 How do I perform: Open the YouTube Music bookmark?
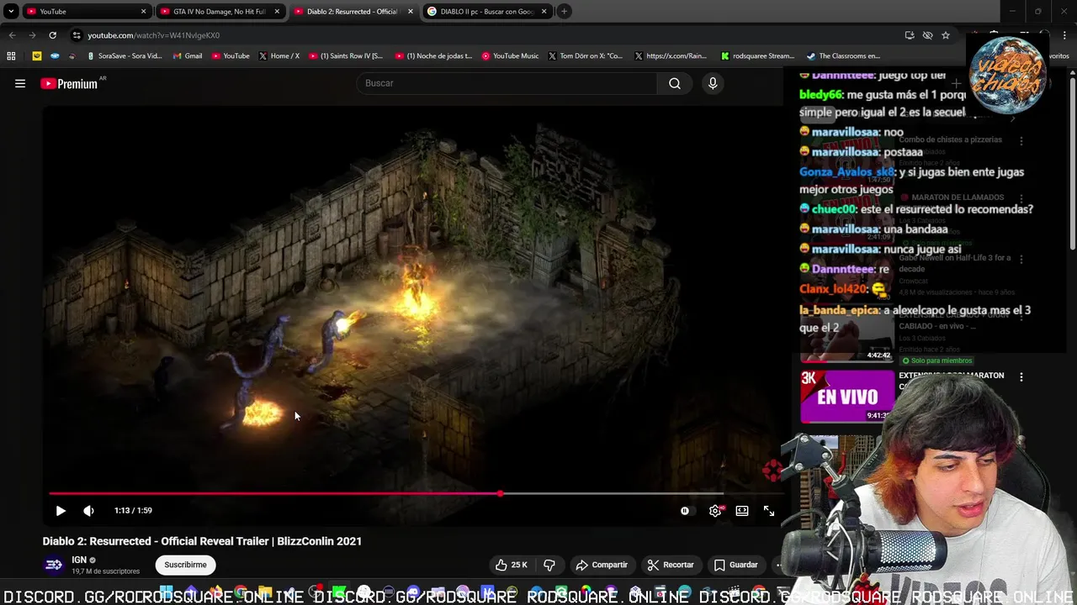click(x=510, y=56)
